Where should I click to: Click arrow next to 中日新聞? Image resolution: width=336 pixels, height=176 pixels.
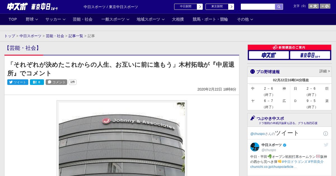click(200, 7)
